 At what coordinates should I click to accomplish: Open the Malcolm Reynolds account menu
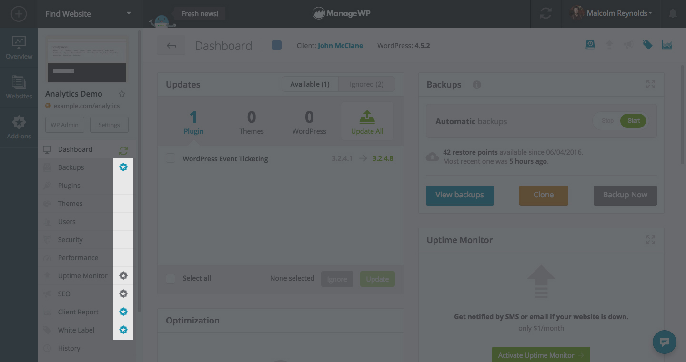[612, 13]
